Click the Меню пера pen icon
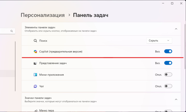Viewport: 186px width, 112px height. (35, 110)
